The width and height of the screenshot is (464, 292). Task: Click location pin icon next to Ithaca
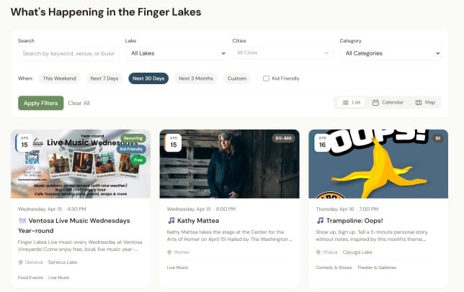click(318, 252)
